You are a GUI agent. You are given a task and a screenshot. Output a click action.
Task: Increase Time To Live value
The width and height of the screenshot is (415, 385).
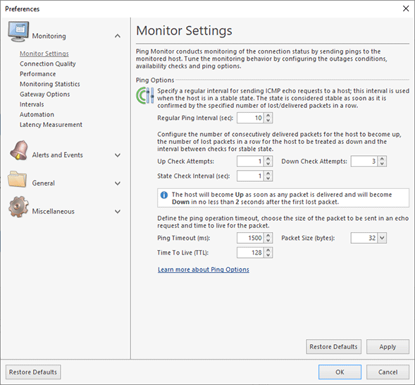268,250
